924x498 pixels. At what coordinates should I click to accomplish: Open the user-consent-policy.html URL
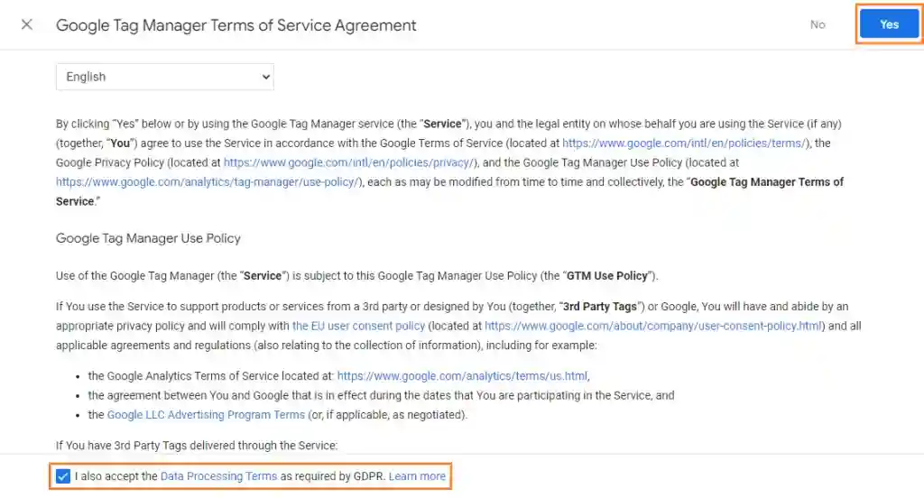pyautogui.click(x=653, y=326)
